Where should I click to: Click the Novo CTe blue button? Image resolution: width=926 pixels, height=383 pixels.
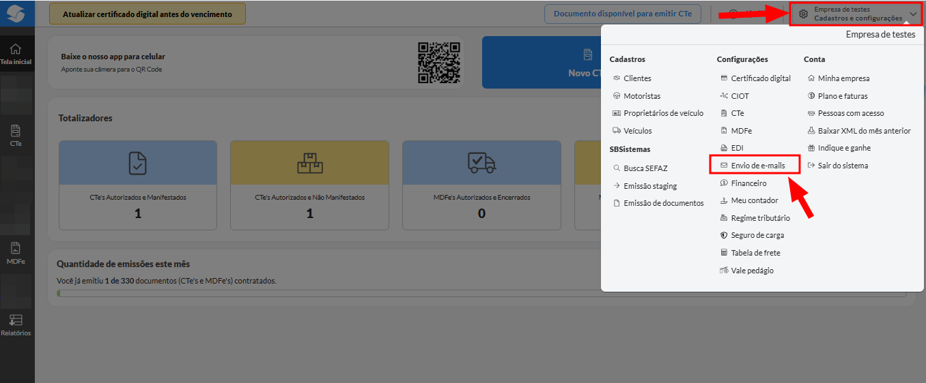click(x=541, y=63)
